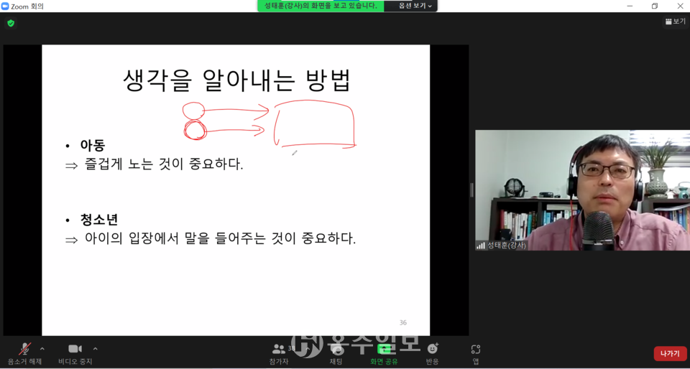Open the Reactions menu
690x369 pixels.
point(432,350)
